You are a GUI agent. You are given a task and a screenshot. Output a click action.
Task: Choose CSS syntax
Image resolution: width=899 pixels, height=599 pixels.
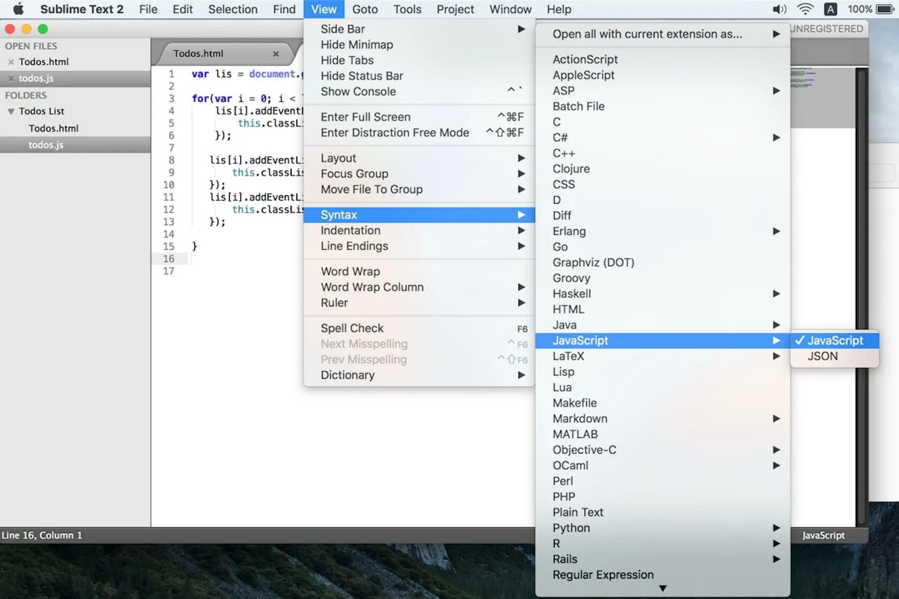[662, 185]
